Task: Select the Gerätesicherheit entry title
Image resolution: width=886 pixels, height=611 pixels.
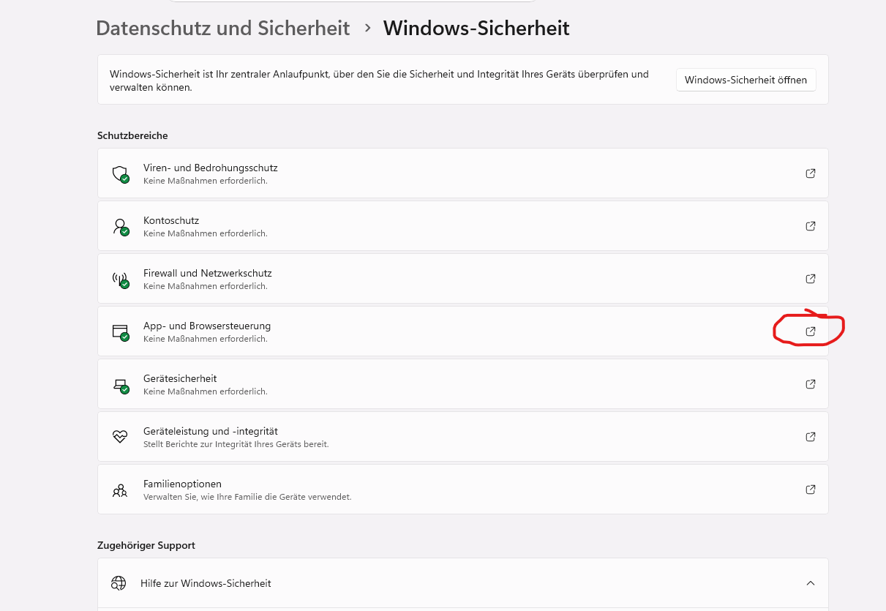Action: point(180,378)
